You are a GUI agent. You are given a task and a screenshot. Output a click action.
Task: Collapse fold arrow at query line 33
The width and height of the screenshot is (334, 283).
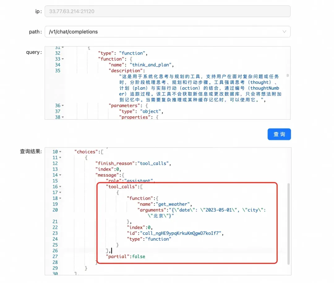pos(63,59)
